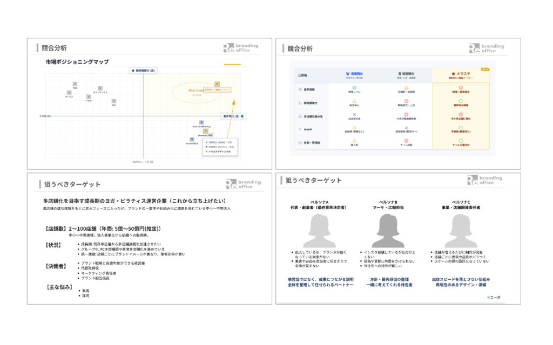
Task: Click the 【状況】 label
Action: [53, 245]
